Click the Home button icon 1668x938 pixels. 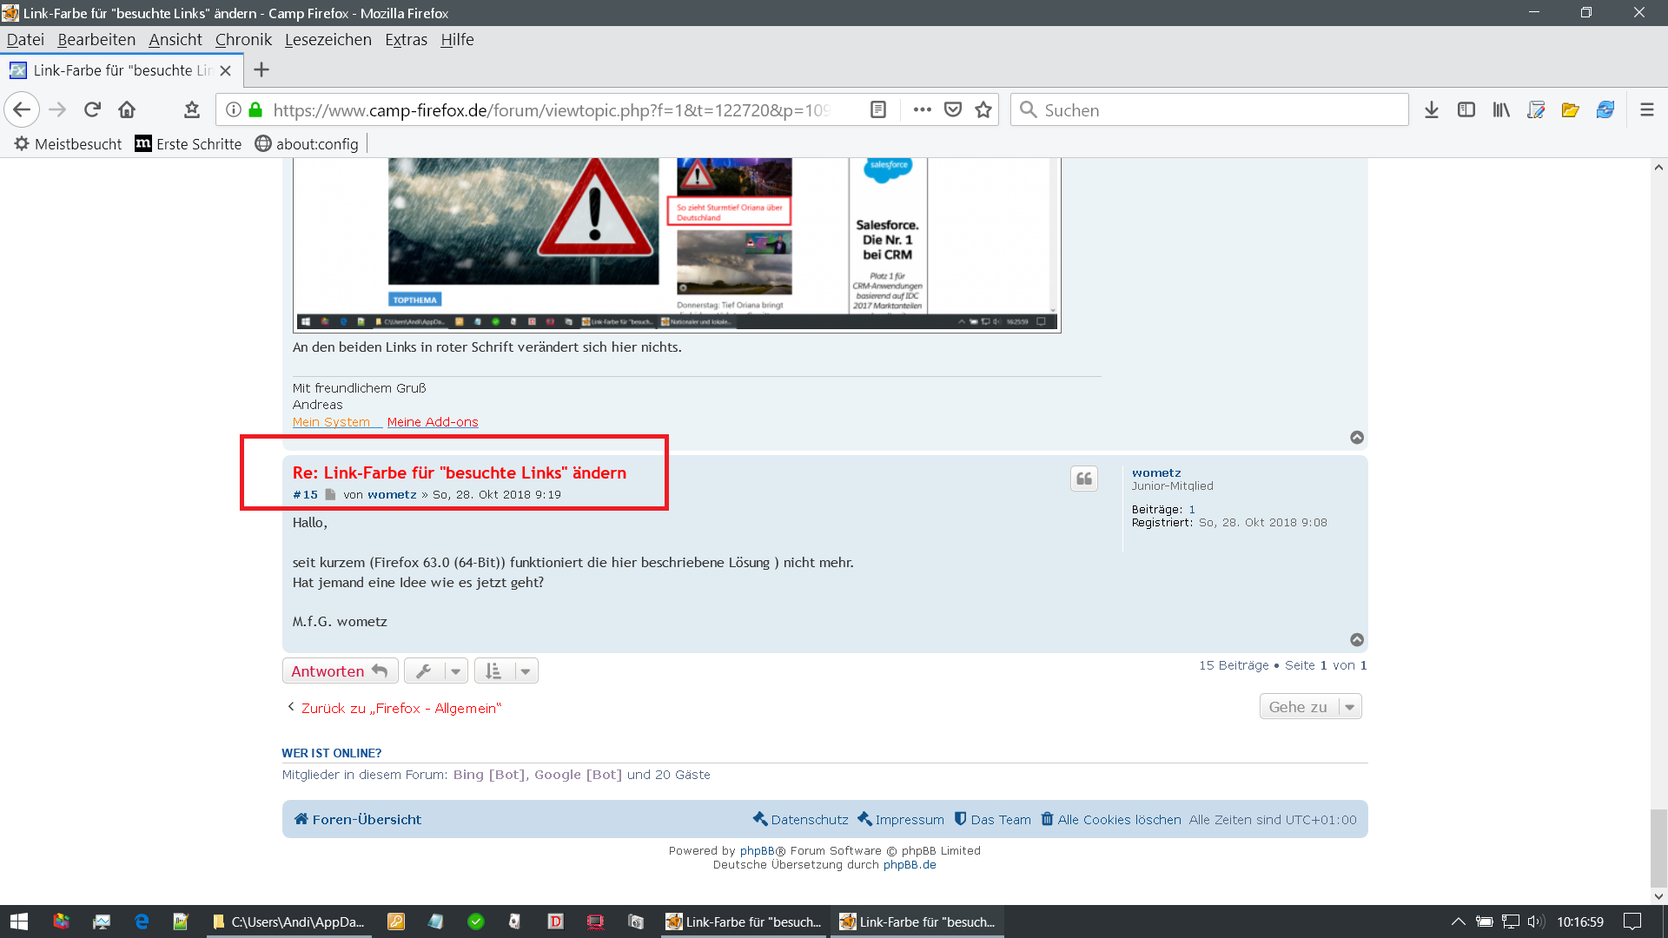[127, 109]
